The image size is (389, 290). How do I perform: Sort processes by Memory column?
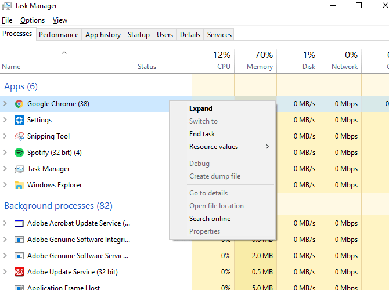pyautogui.click(x=259, y=61)
